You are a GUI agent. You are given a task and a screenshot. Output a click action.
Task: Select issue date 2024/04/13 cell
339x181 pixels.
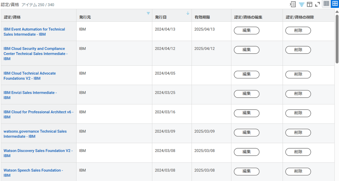point(172,31)
